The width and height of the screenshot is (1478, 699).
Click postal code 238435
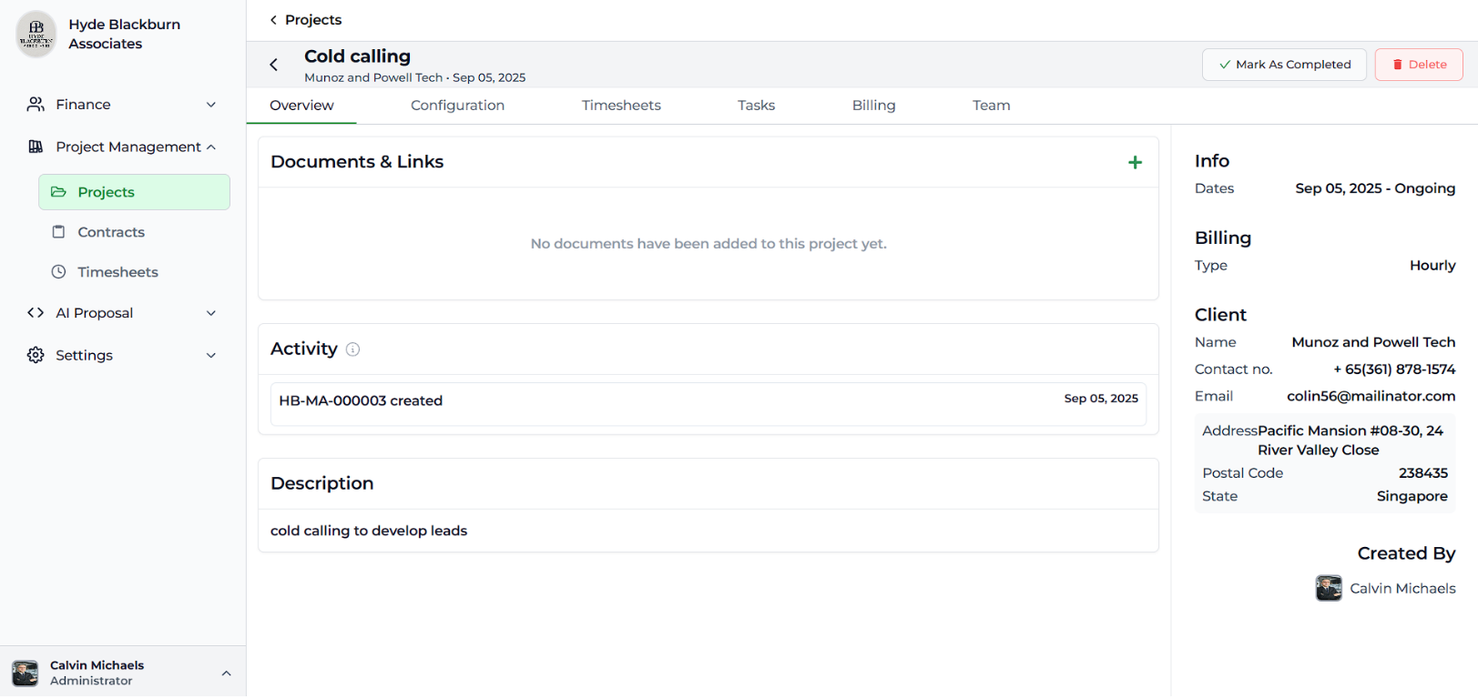(x=1423, y=473)
